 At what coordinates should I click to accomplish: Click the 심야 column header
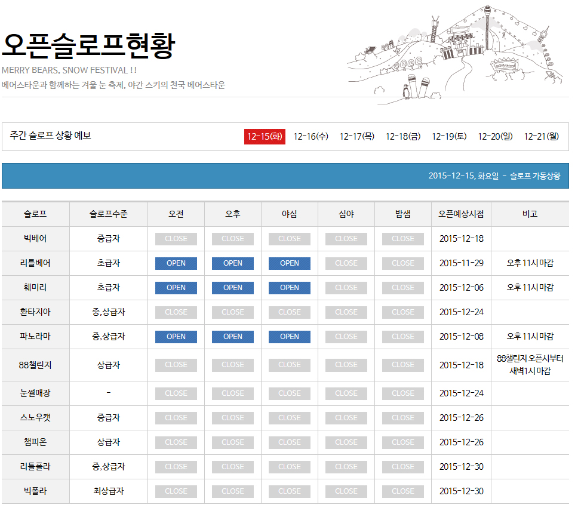pyautogui.click(x=346, y=214)
